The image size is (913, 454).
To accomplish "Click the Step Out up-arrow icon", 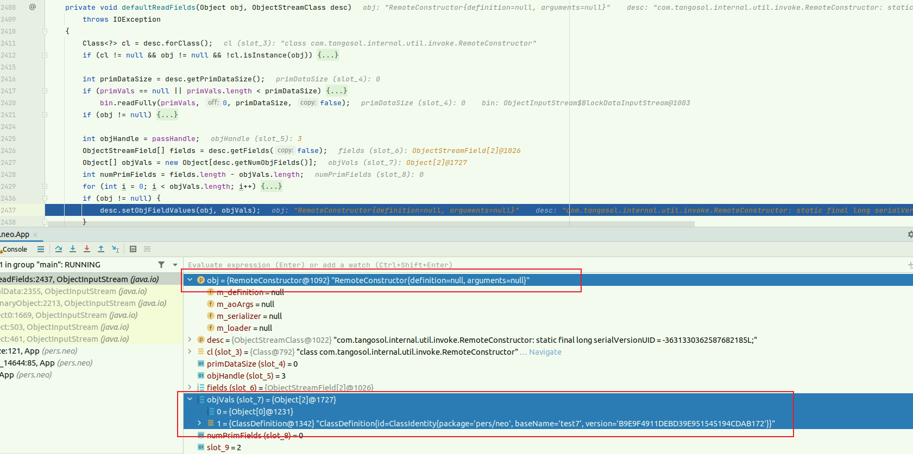I will tap(101, 249).
